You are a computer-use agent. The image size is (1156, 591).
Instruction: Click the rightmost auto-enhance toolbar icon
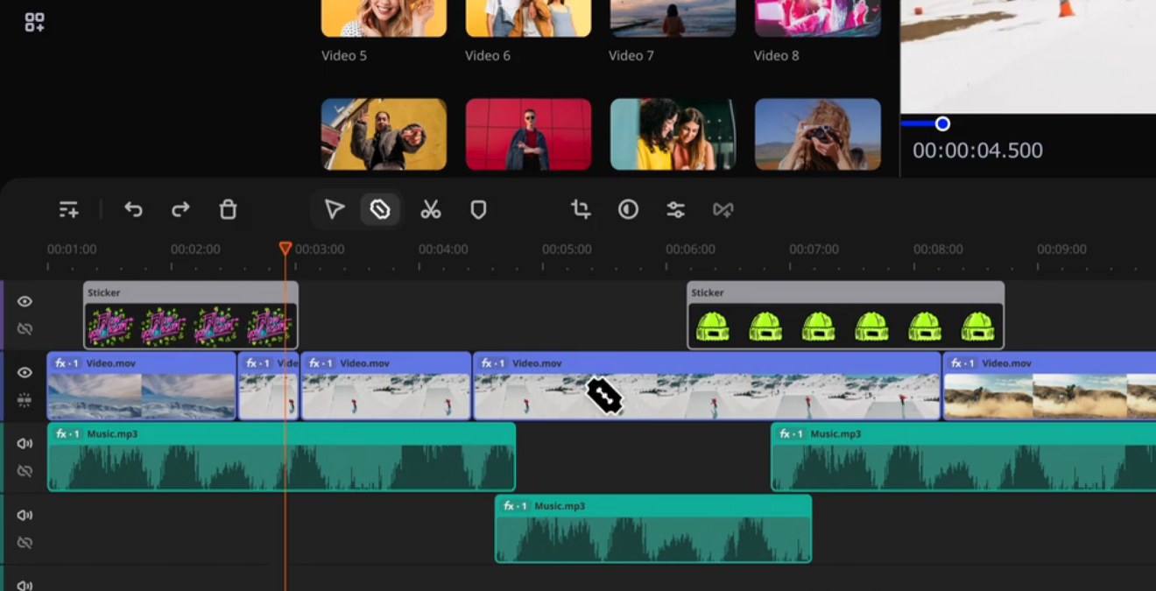pos(723,209)
